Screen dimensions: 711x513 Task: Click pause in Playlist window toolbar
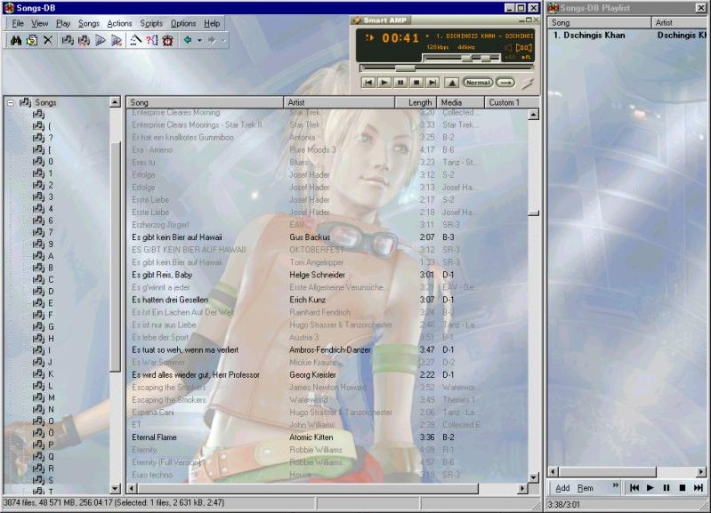667,487
